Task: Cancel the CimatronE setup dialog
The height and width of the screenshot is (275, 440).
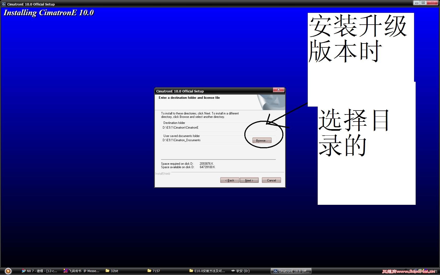Action: (271, 180)
